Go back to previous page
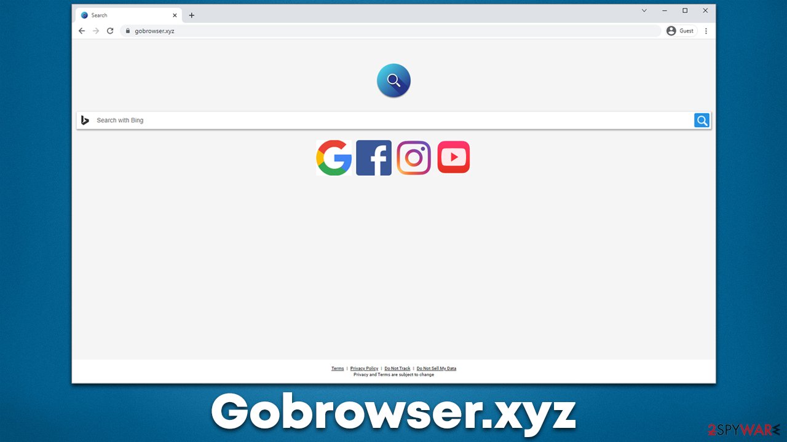Screen dimensions: 787x442 [82, 31]
